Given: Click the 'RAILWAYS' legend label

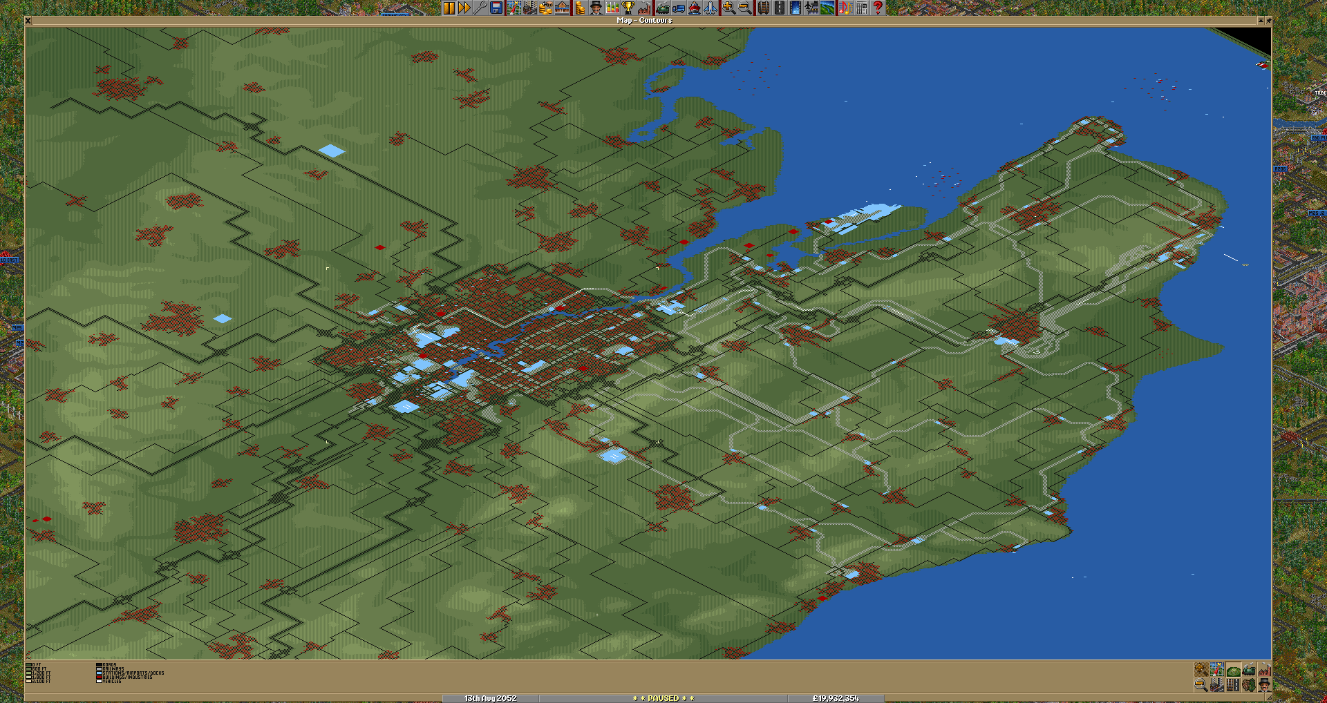Looking at the screenshot, I should [113, 669].
